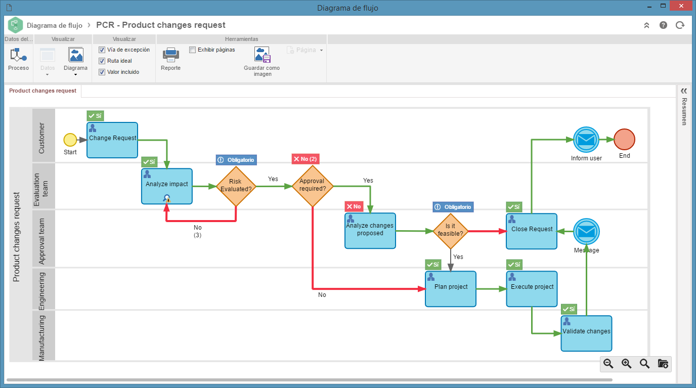Click the refresh icon in header
Viewport: 696px width, 388px height.
coord(680,25)
